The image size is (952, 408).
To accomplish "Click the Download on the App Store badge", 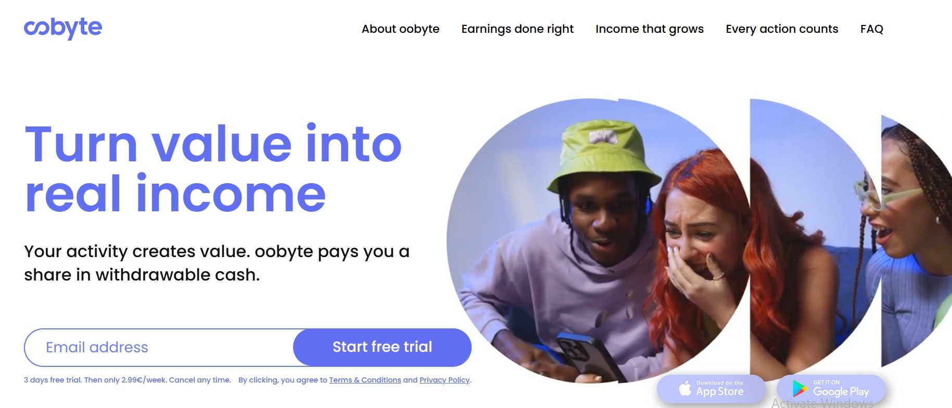I will (x=711, y=389).
